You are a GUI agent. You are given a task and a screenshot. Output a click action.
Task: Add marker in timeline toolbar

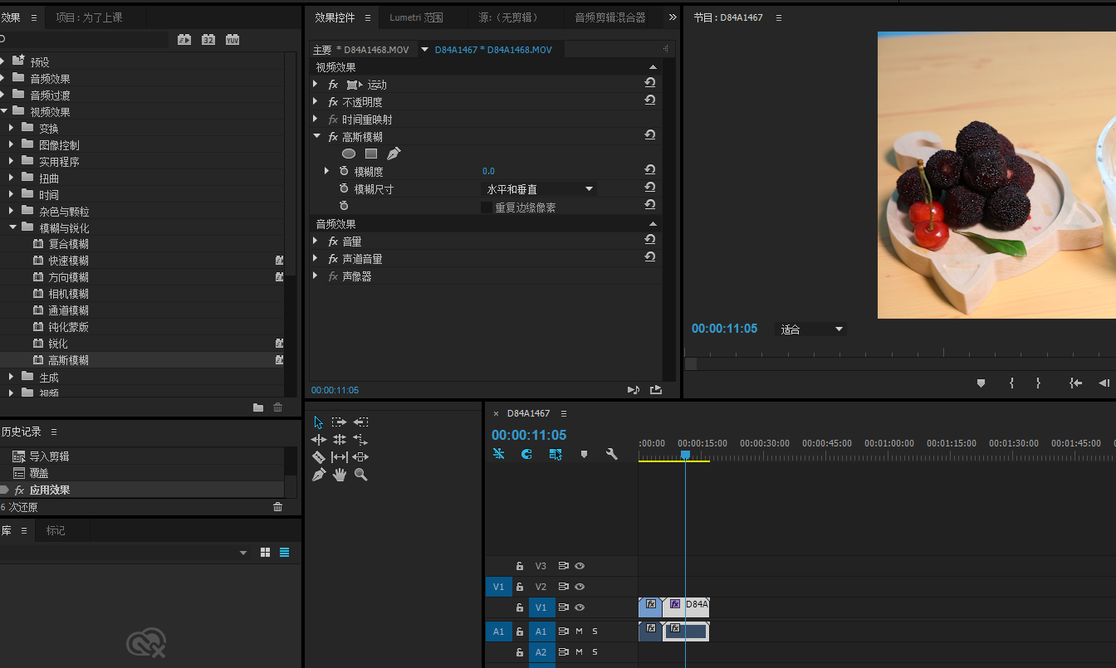(584, 455)
